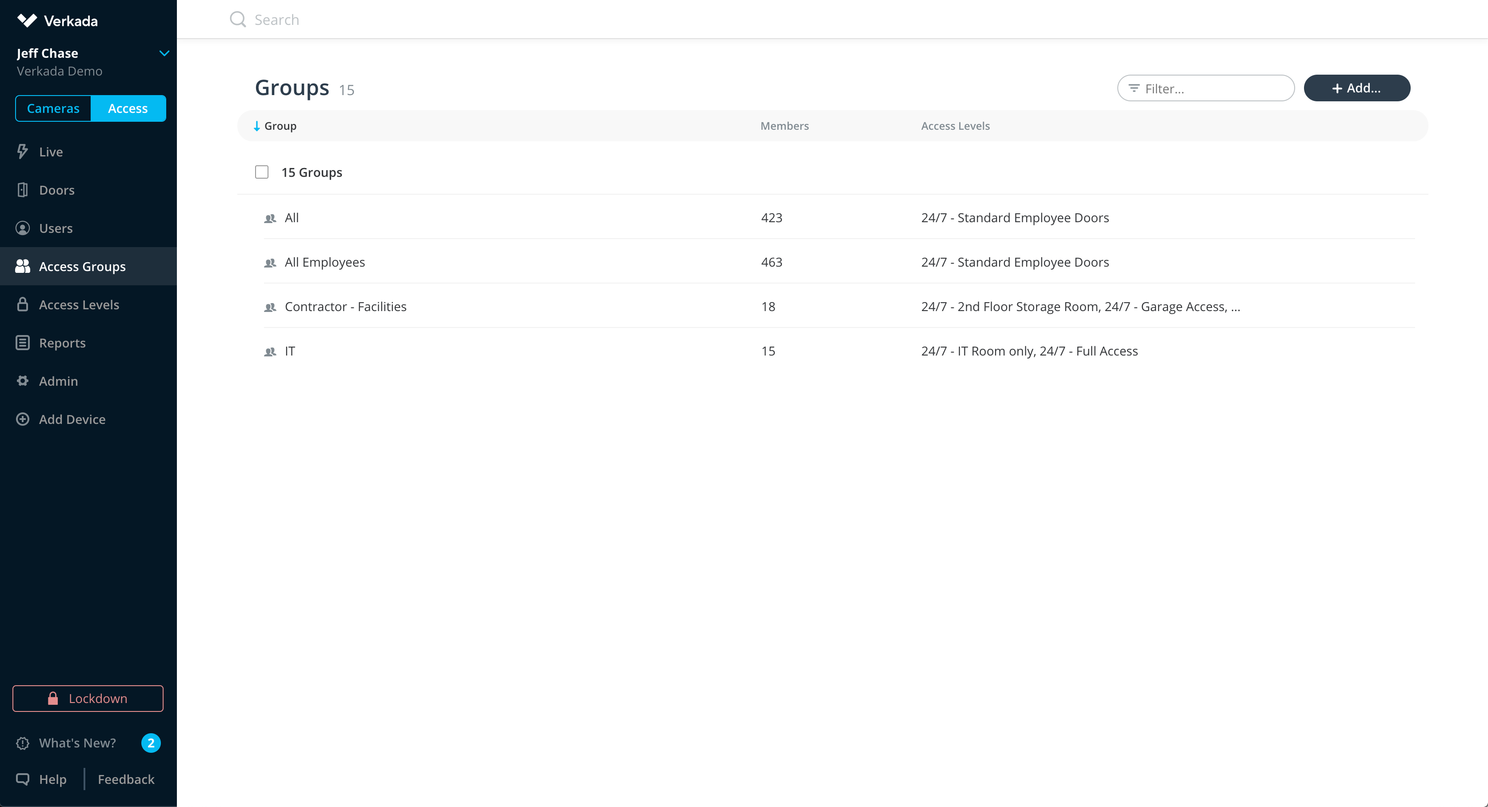This screenshot has width=1488, height=807.
Task: Click the Verkada logo icon
Action: (x=27, y=21)
